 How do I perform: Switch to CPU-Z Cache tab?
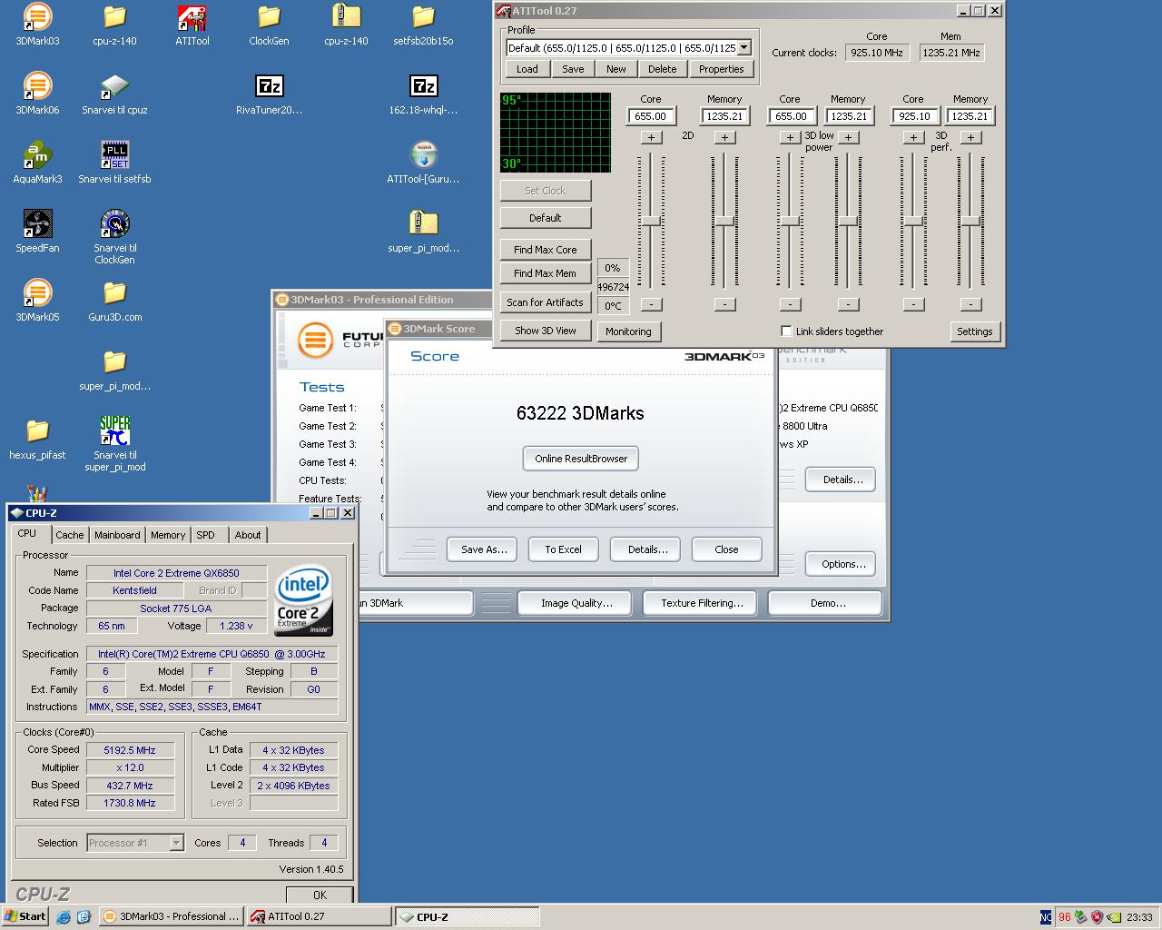pyautogui.click(x=69, y=535)
